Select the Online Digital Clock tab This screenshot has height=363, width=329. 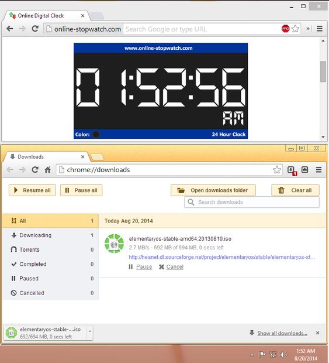click(46, 16)
